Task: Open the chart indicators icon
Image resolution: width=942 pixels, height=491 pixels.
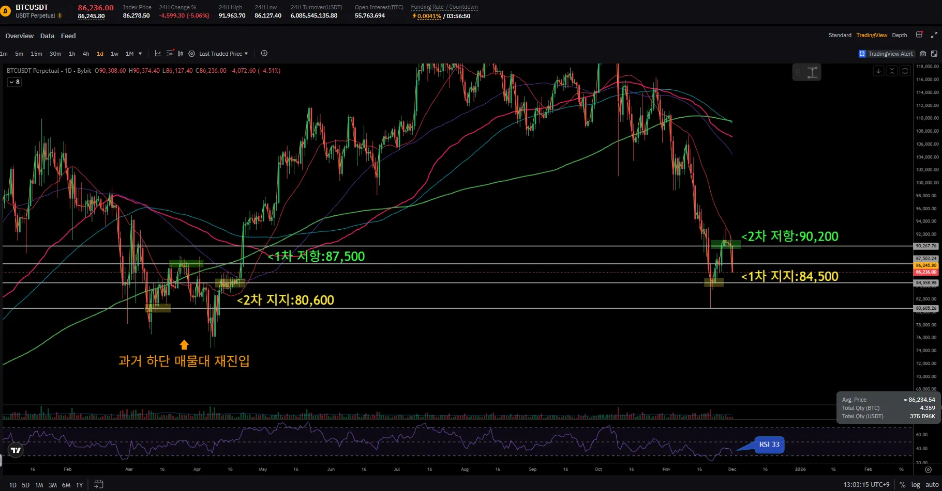Action: click(158, 54)
